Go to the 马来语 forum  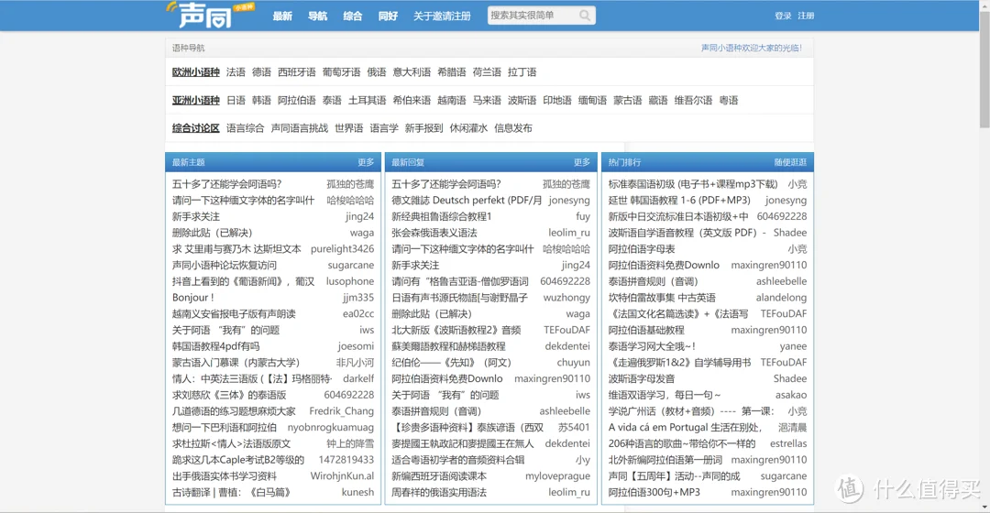click(x=487, y=101)
